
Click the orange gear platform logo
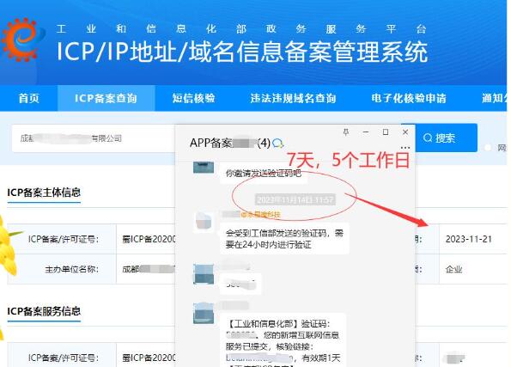21,40
